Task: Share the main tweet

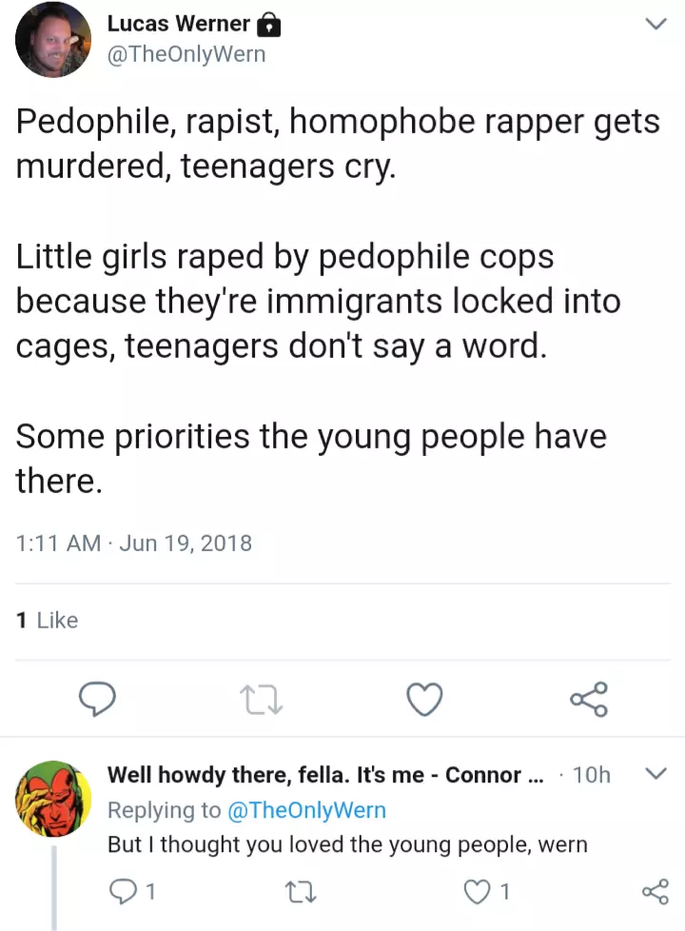Action: (588, 701)
